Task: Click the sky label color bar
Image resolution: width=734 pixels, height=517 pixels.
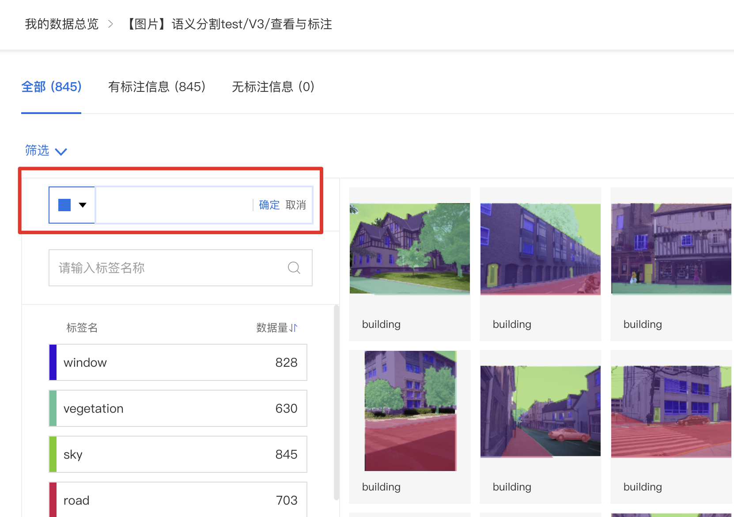Action: pos(53,454)
